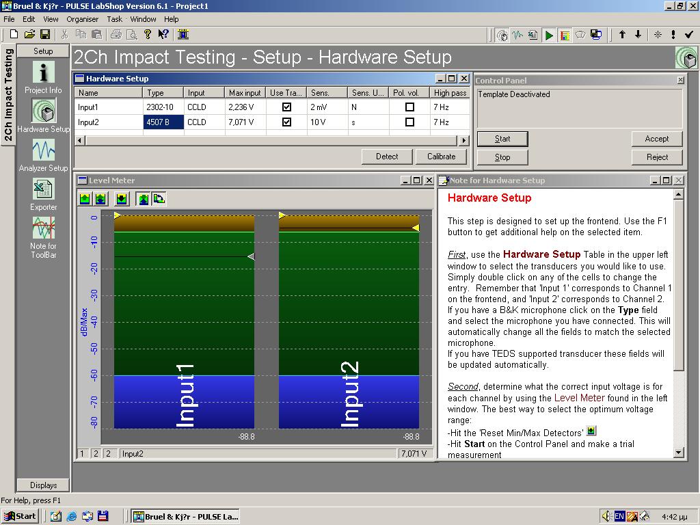The width and height of the screenshot is (700, 525).
Task: Click right arrow of Hardware Setup horizontal scrollbar
Action: pyautogui.click(x=464, y=140)
